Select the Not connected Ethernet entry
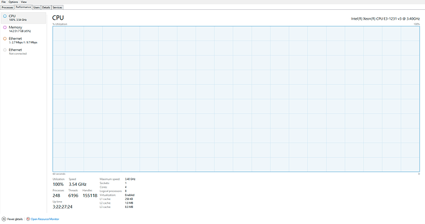 tap(23, 52)
